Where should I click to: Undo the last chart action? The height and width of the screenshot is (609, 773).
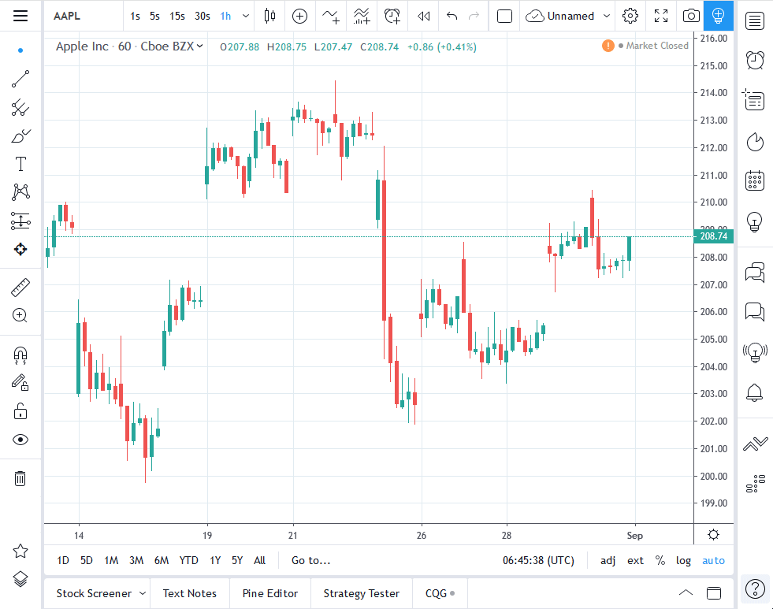tap(449, 16)
